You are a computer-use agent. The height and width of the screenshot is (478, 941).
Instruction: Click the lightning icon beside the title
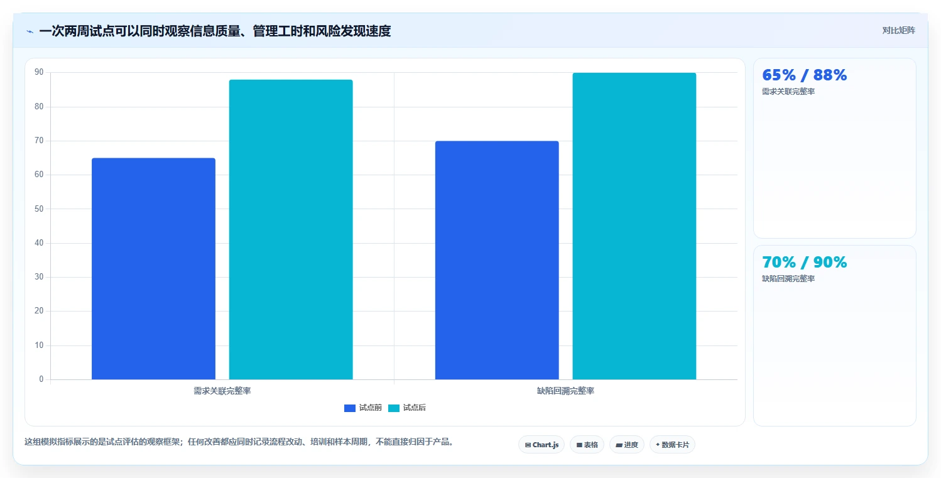tap(30, 31)
